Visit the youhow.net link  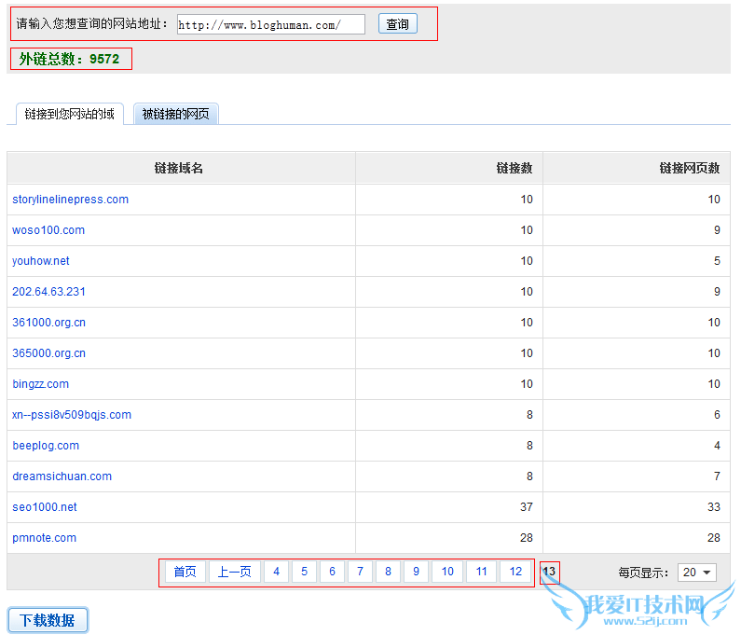pos(41,261)
